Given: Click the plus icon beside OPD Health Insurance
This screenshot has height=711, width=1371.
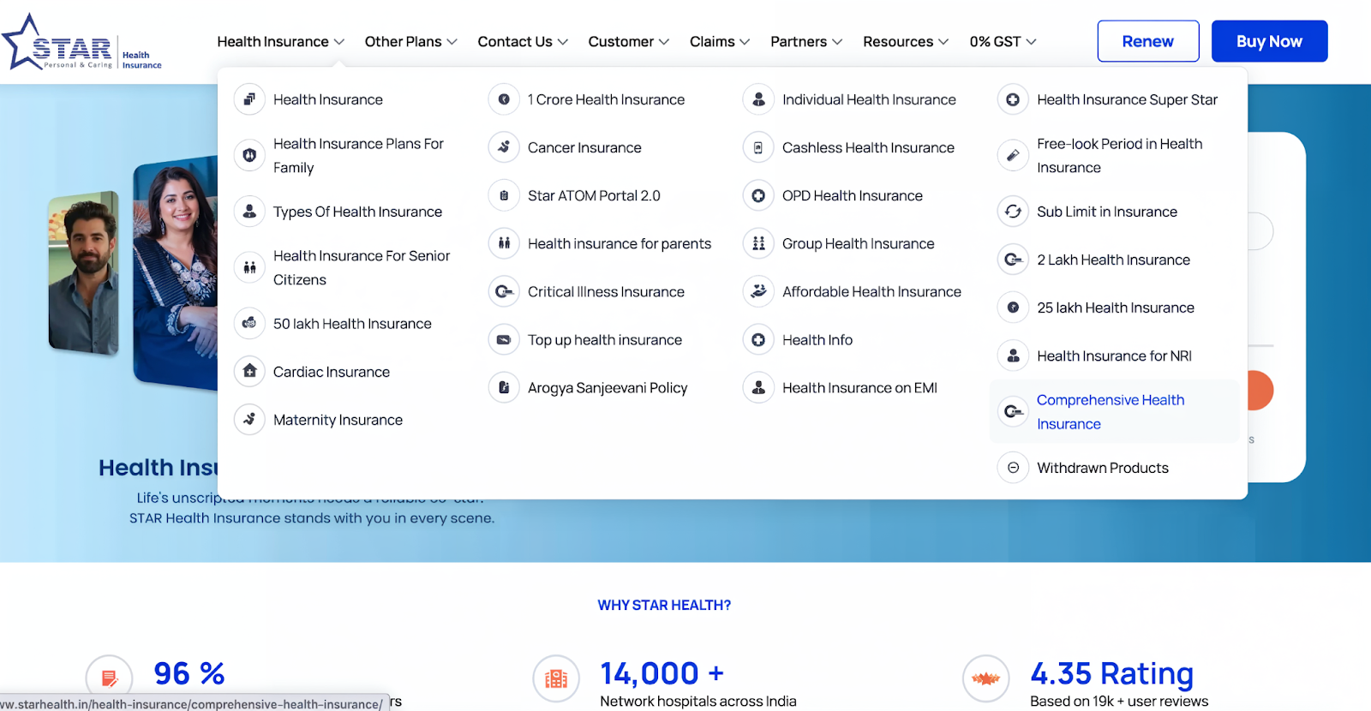Looking at the screenshot, I should 758,195.
